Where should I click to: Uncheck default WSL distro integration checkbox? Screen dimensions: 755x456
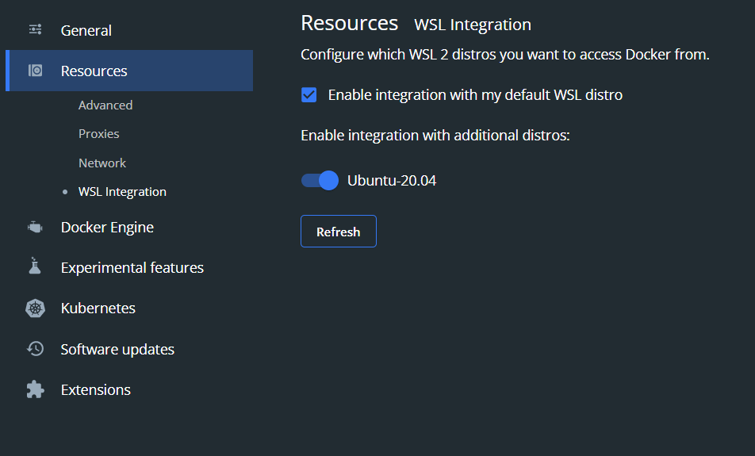[x=309, y=95]
